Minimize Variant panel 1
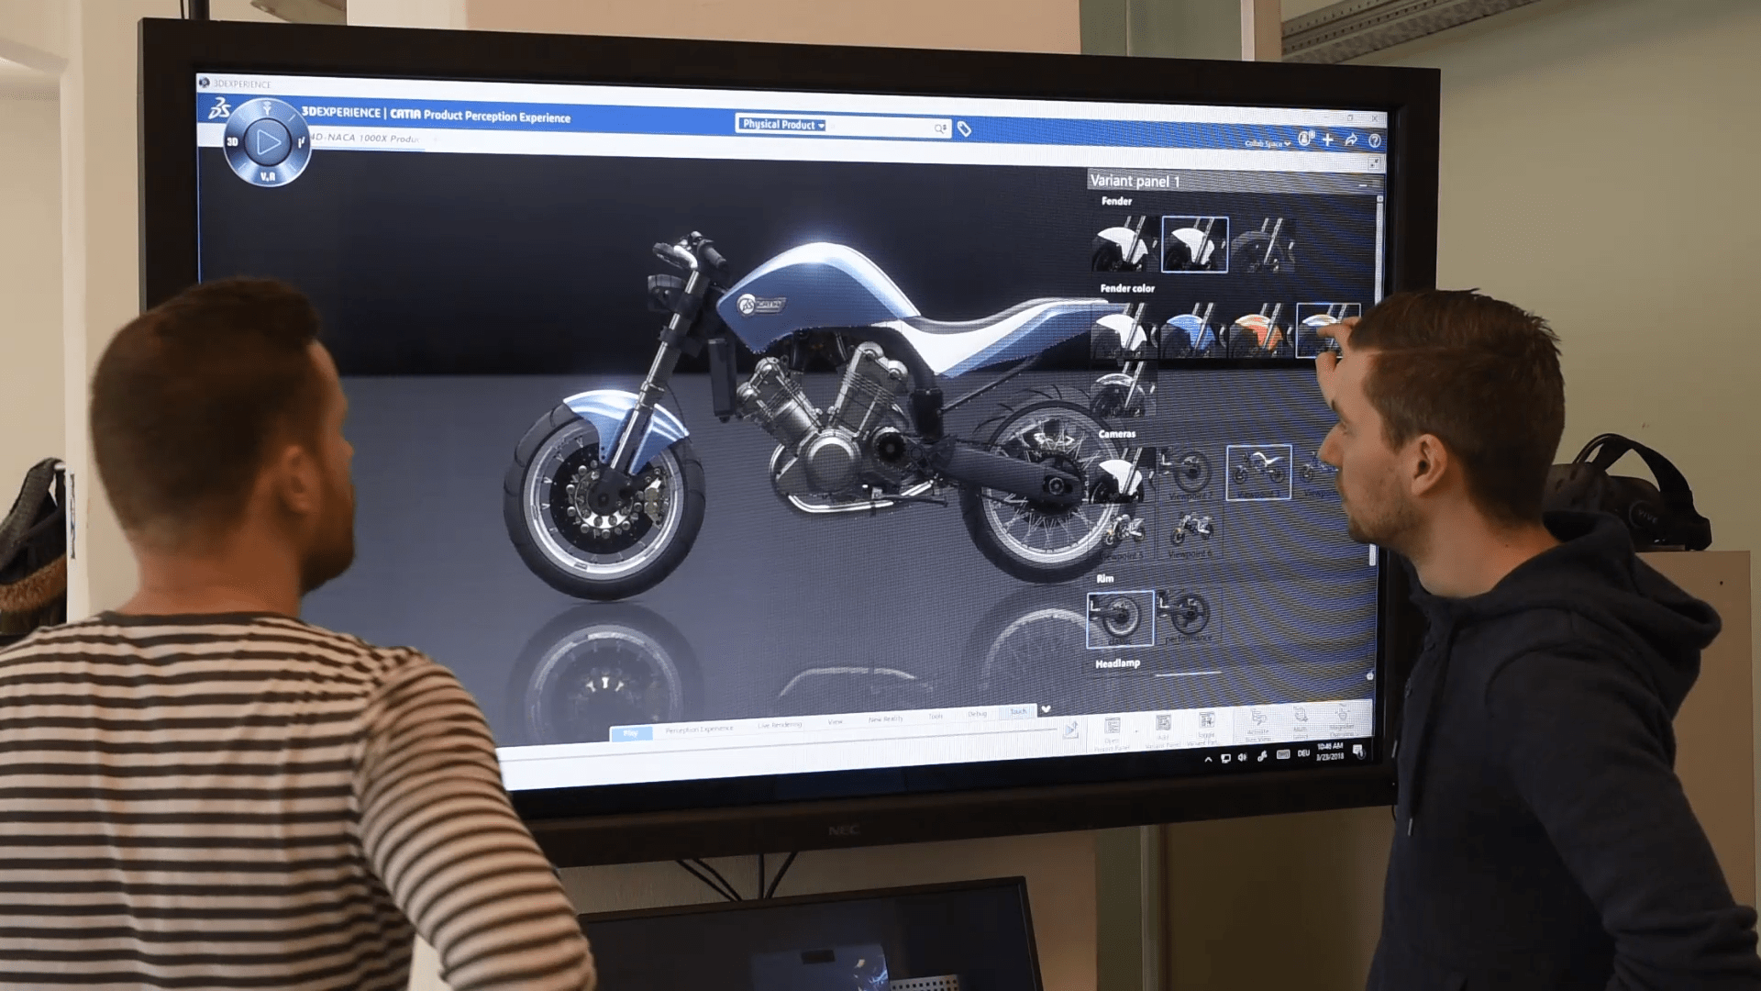The width and height of the screenshot is (1761, 991). coord(1363,184)
